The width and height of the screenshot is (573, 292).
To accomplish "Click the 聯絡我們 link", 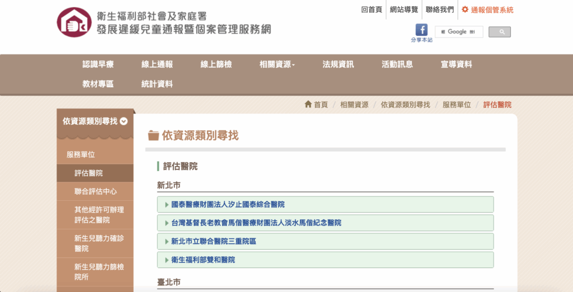I will click(x=440, y=10).
